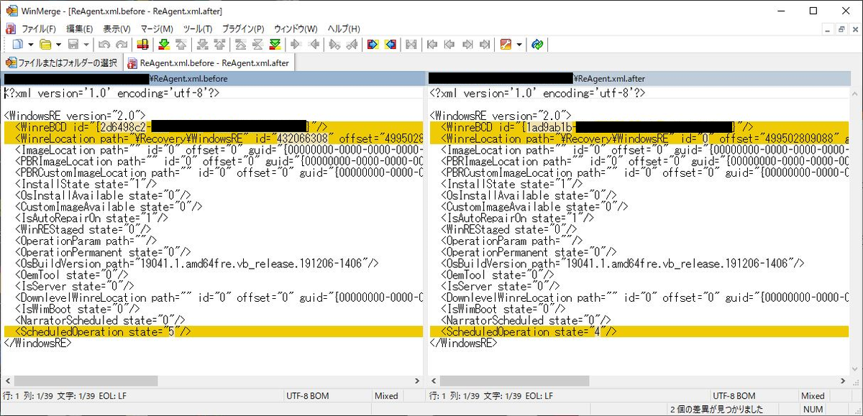863x416 pixels.
Task: Click the Next Conflict toolbar icon
Action: (x=203, y=45)
